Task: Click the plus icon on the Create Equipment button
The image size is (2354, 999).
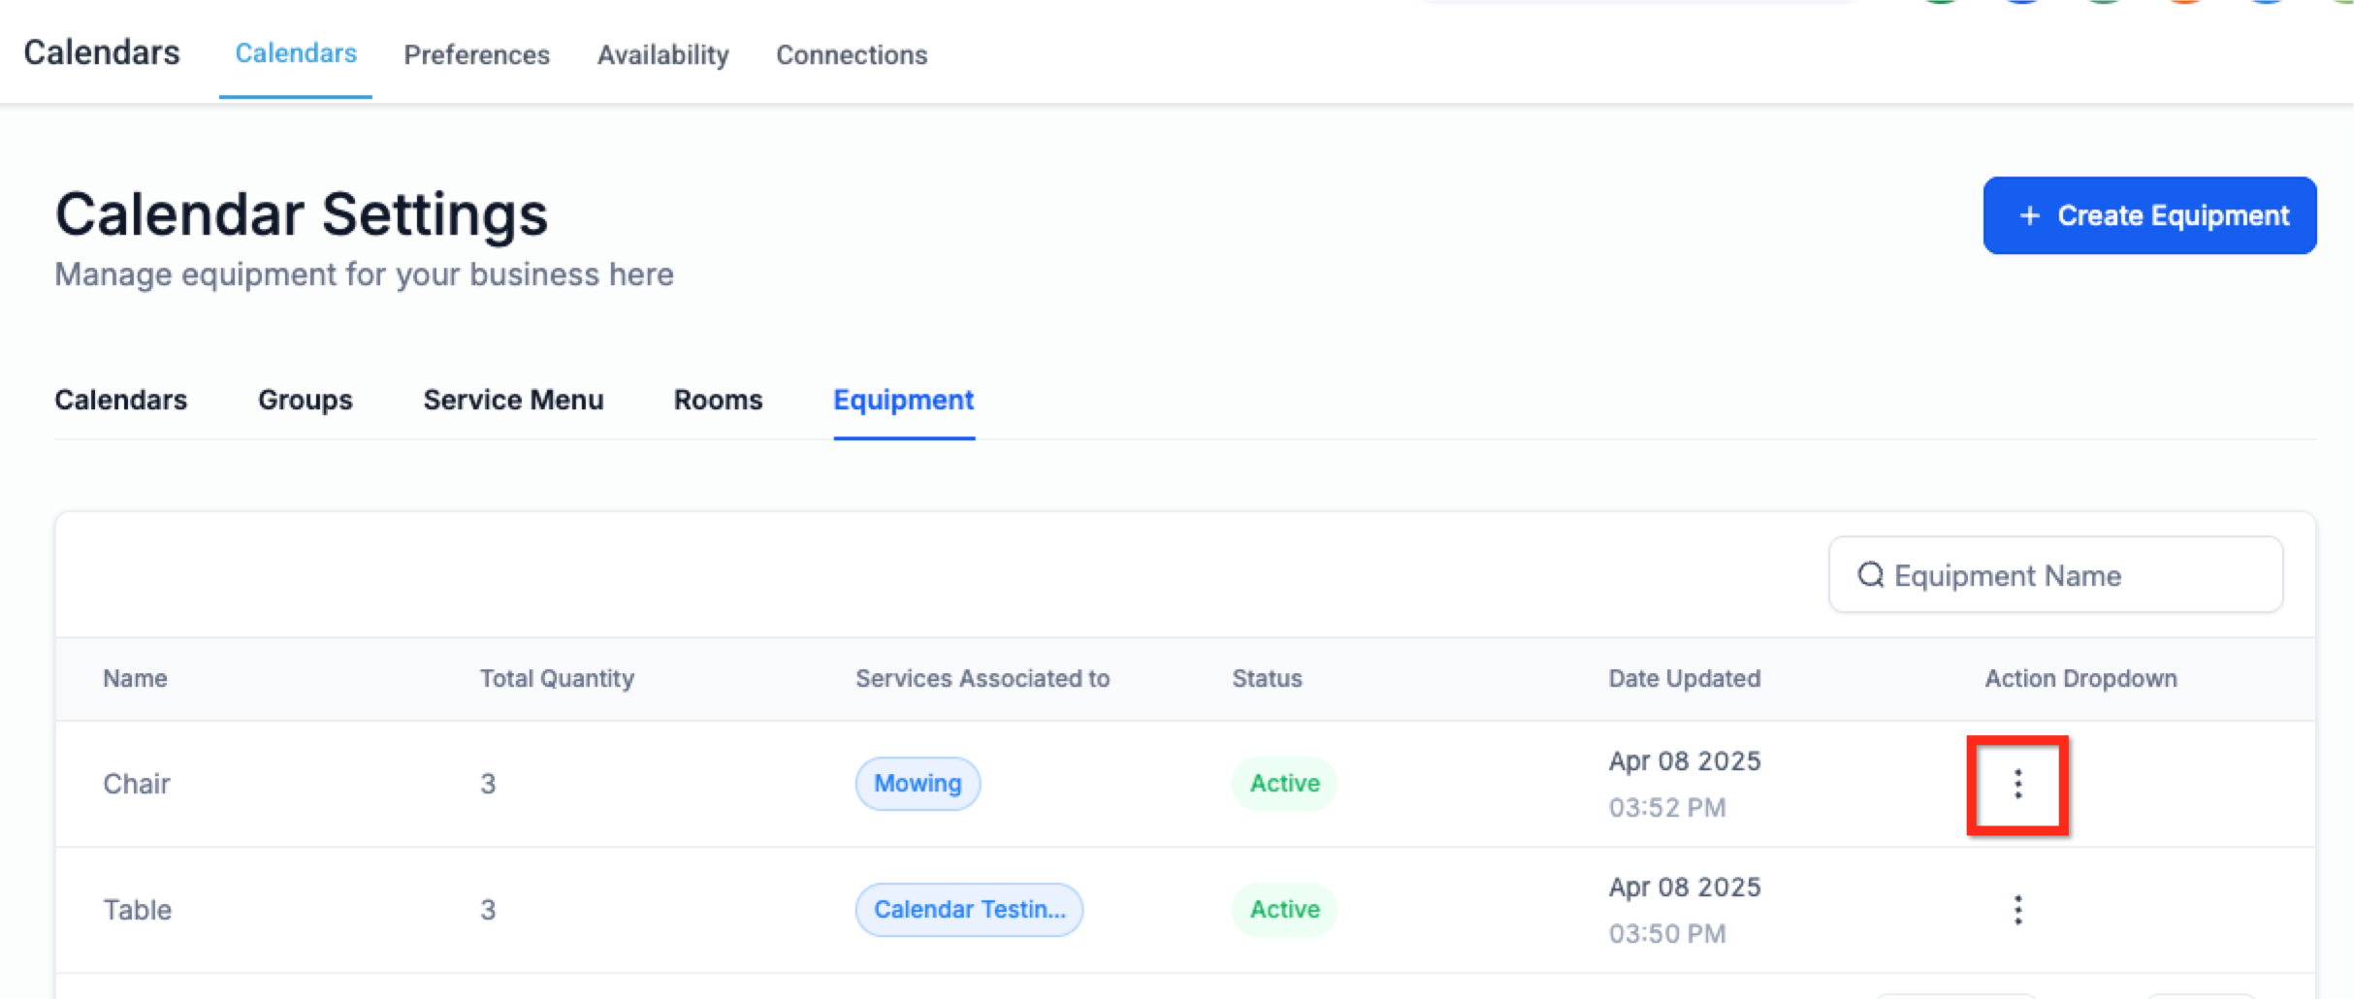Action: pyautogui.click(x=2029, y=215)
